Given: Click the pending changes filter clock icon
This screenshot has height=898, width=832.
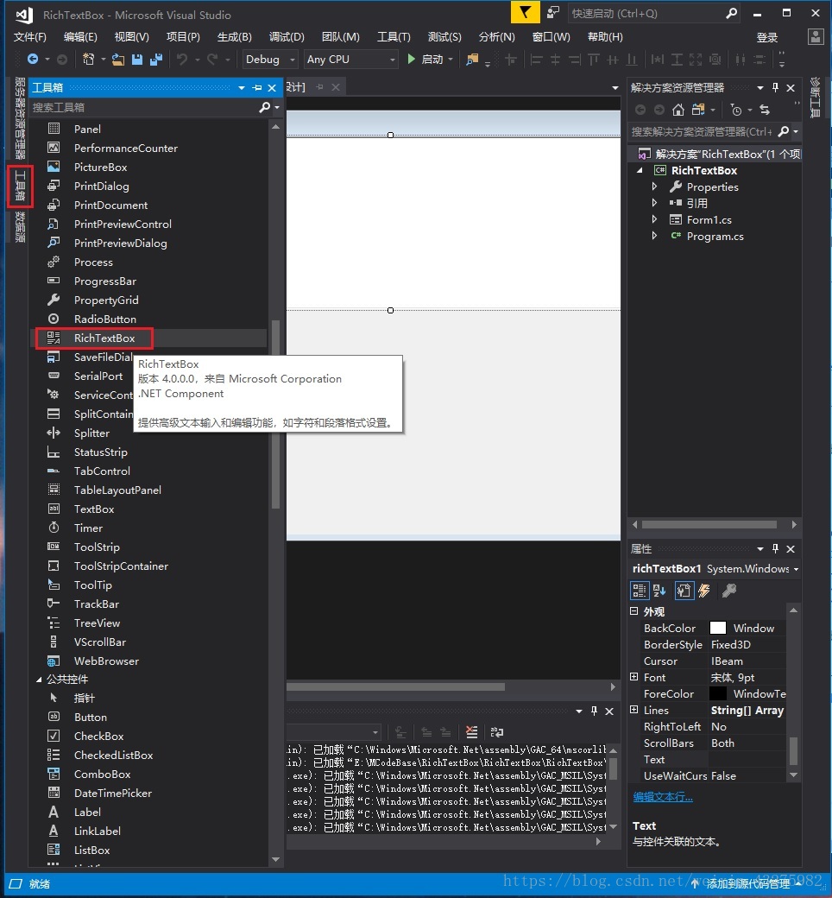Looking at the screenshot, I should 736,110.
